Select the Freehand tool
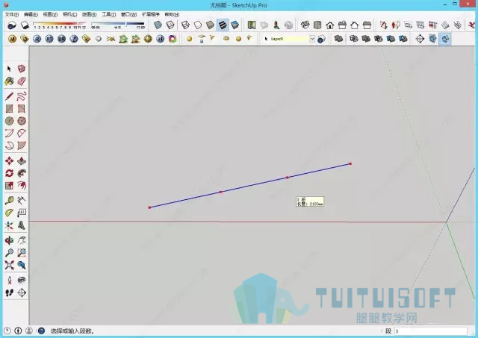This screenshot has height=338, width=478. pos(22,96)
